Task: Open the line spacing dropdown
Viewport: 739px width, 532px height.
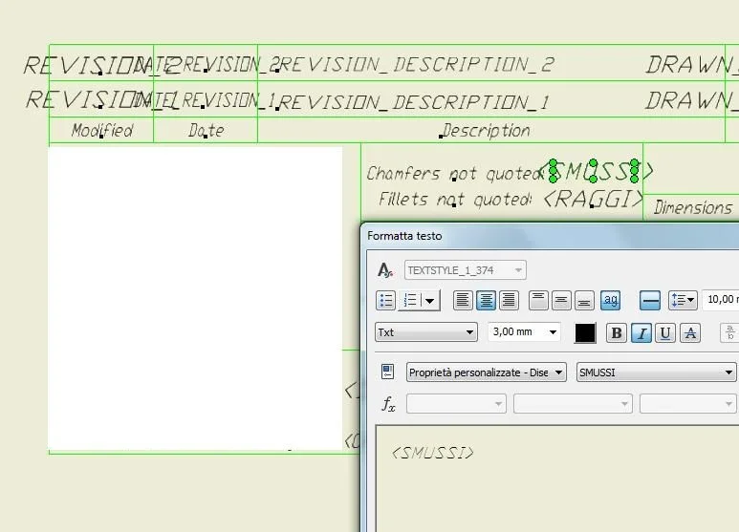Action: point(683,300)
